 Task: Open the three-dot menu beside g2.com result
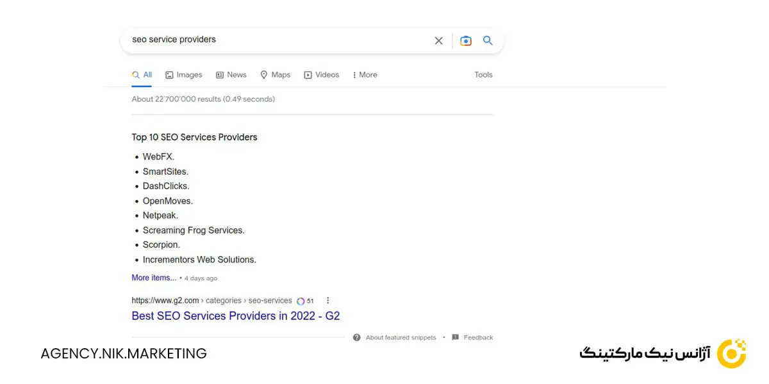pos(328,300)
